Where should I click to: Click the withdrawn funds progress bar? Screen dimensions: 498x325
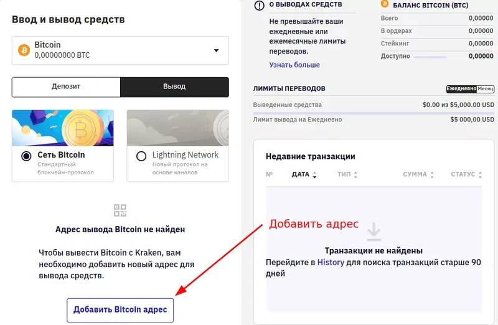click(374, 113)
